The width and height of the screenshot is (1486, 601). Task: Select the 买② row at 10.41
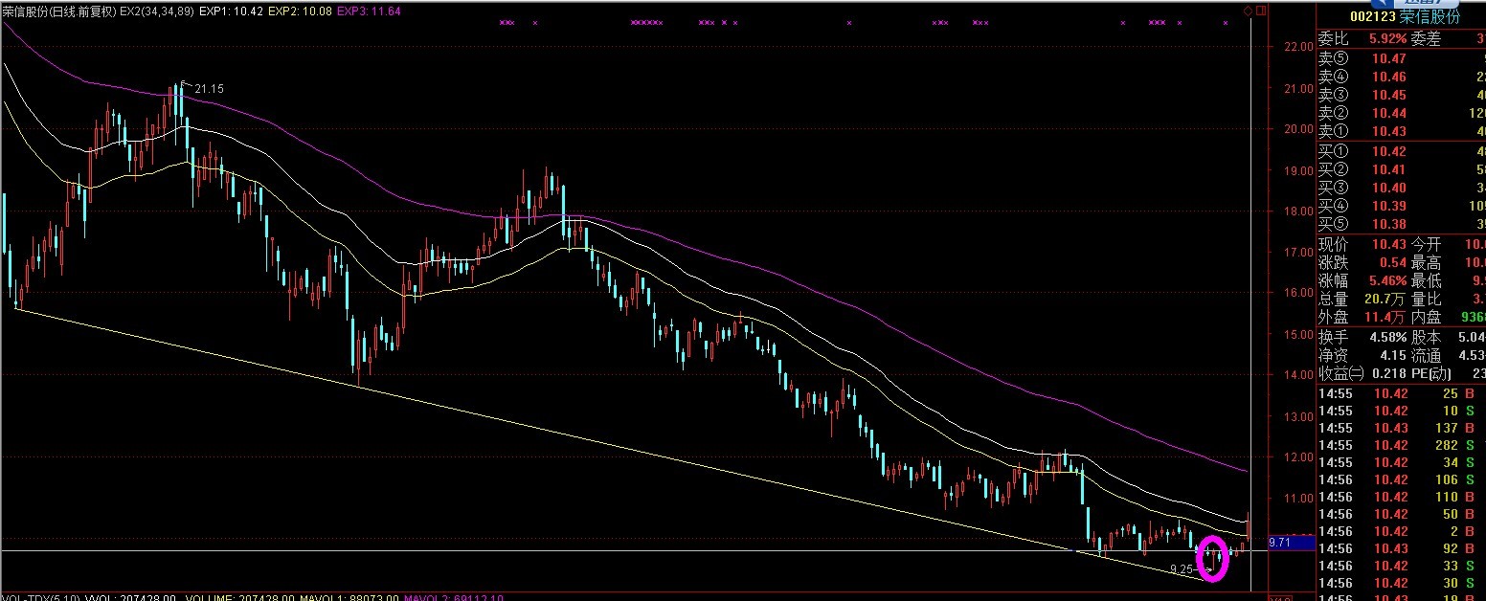(1402, 169)
